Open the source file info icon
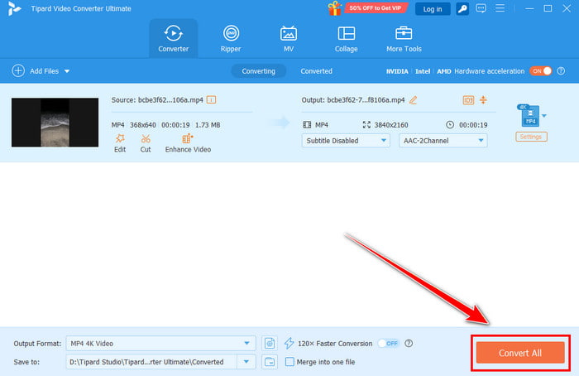The image size is (579, 376). pos(211,100)
